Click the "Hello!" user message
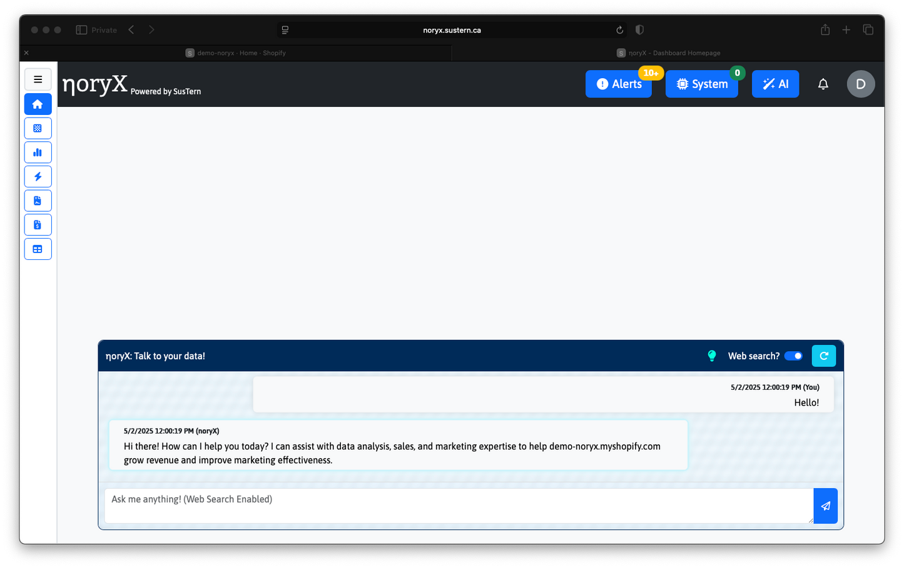Image resolution: width=904 pixels, height=568 pixels. point(806,402)
